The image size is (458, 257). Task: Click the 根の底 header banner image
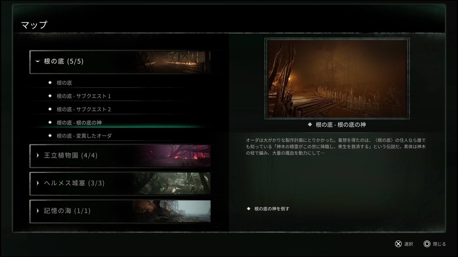tap(174, 62)
